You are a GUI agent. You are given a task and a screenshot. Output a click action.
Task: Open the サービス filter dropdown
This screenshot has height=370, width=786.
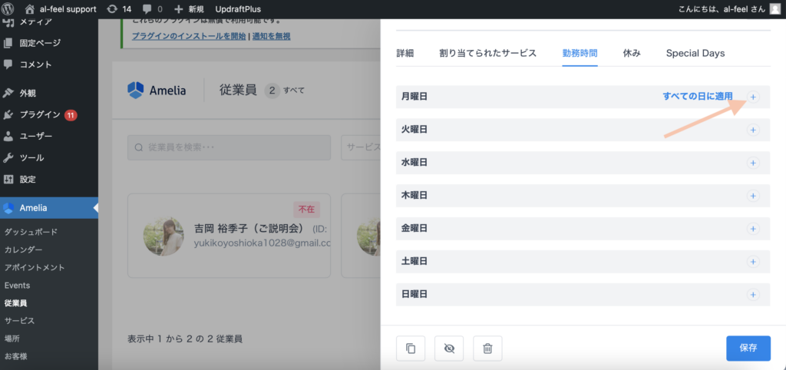361,147
